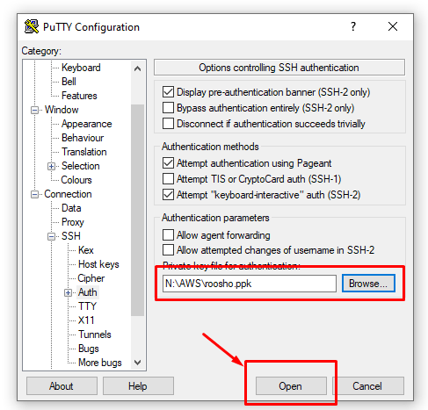Close the PuTTY Configuration dialog
Screen dimensions: 428x410
coord(393,26)
